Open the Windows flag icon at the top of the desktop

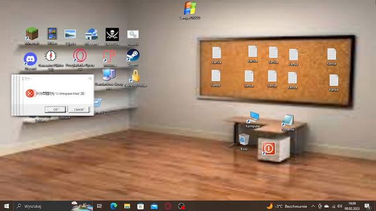[190, 8]
